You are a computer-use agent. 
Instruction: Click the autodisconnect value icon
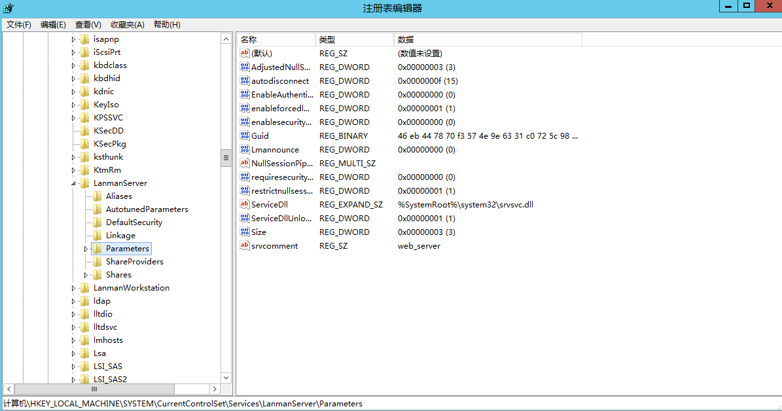coord(244,80)
